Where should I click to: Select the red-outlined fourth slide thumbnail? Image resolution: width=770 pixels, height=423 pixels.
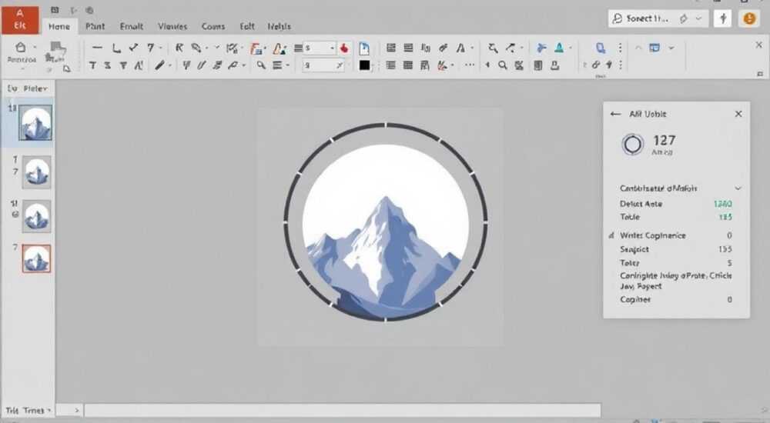(x=36, y=258)
